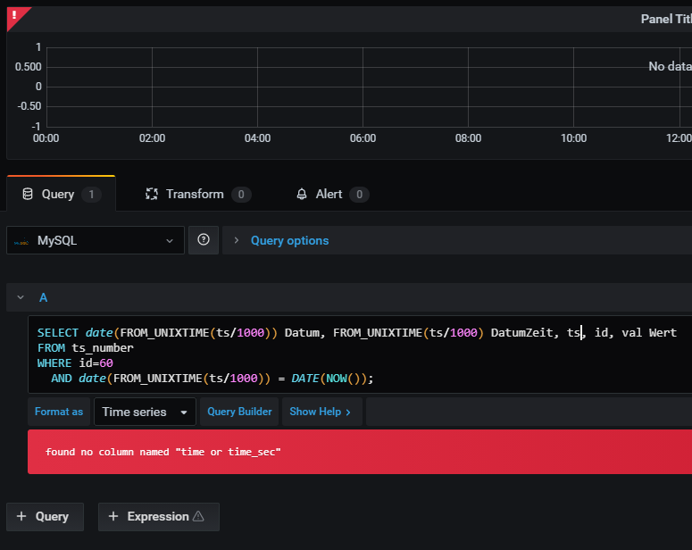This screenshot has width=692, height=550.
Task: Open the MySQL data source dropdown
Action: (96, 240)
